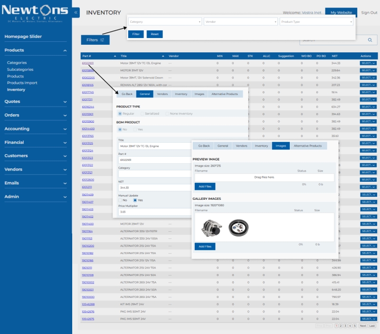This screenshot has height=334, width=380.
Task: Click the Reset filter button
Action: coord(154,34)
